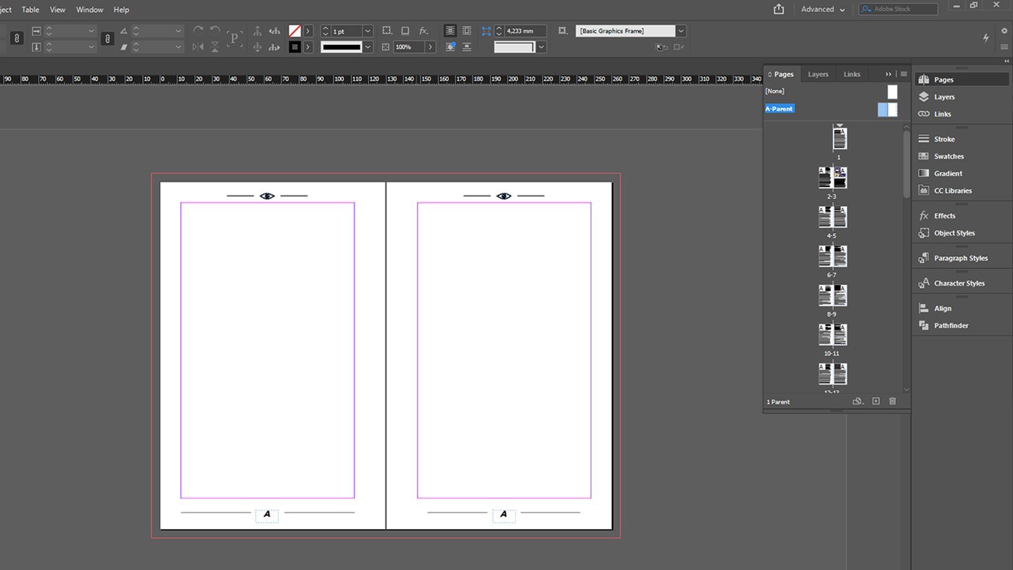The height and width of the screenshot is (570, 1013).
Task: Open the Basic Graphics Frame style dropdown
Action: point(681,31)
